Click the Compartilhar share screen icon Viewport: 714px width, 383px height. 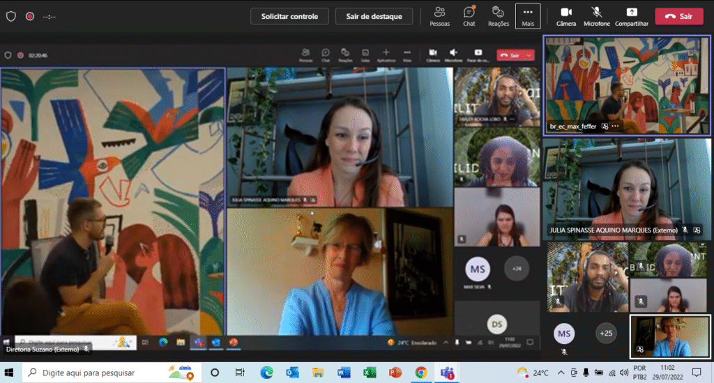click(632, 16)
